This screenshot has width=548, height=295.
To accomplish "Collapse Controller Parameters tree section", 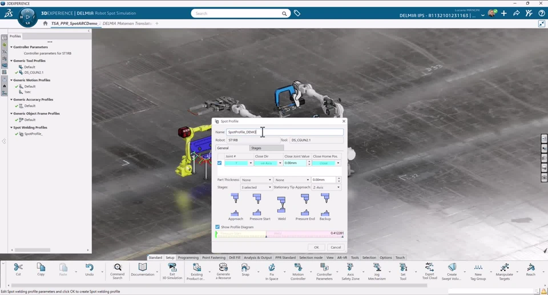I will point(11,47).
